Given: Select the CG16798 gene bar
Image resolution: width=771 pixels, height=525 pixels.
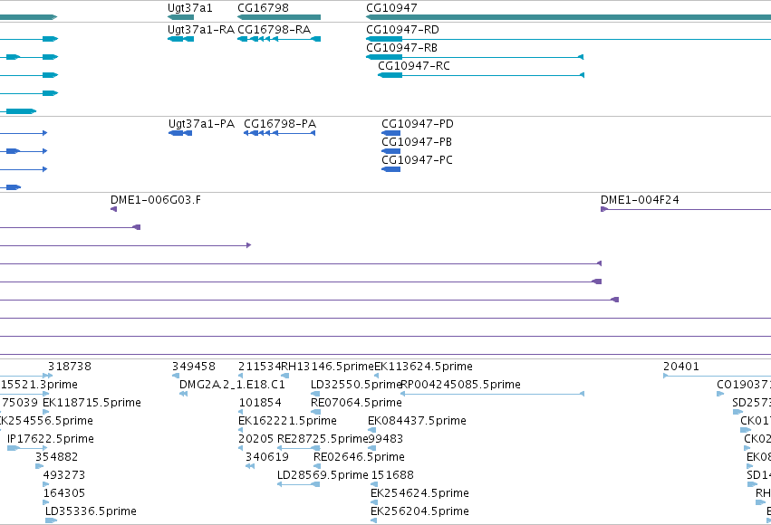Looking at the screenshot, I should tap(279, 17).
